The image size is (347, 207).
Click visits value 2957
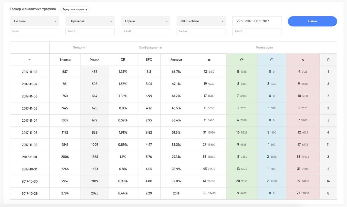click(65, 181)
